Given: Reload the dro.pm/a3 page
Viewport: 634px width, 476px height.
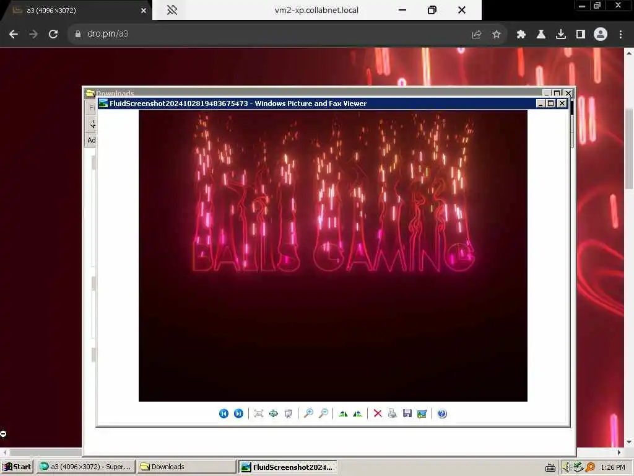Looking at the screenshot, I should [53, 34].
